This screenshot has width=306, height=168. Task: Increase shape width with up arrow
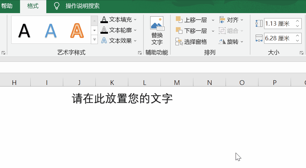[298, 36]
